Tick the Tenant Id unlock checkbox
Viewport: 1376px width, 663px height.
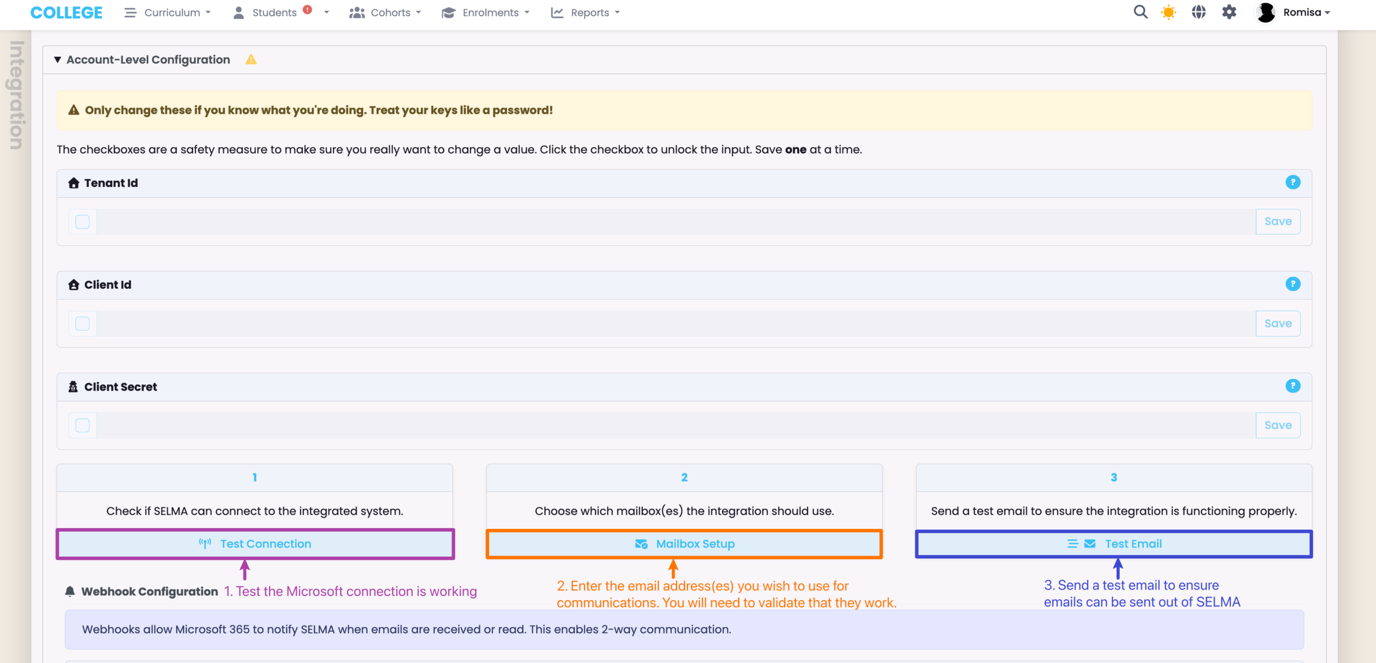(82, 222)
